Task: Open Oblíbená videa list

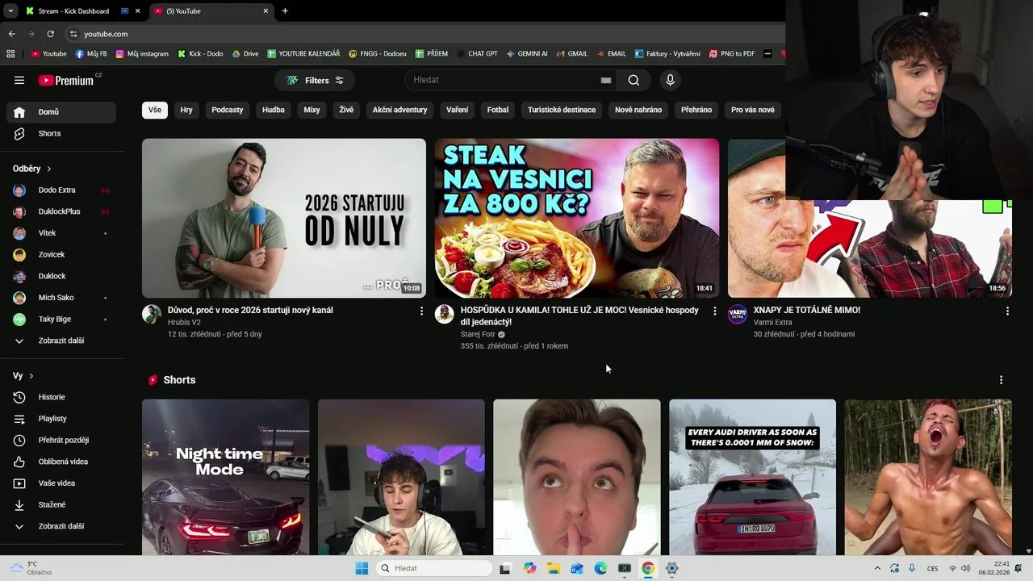Action: 61,462
